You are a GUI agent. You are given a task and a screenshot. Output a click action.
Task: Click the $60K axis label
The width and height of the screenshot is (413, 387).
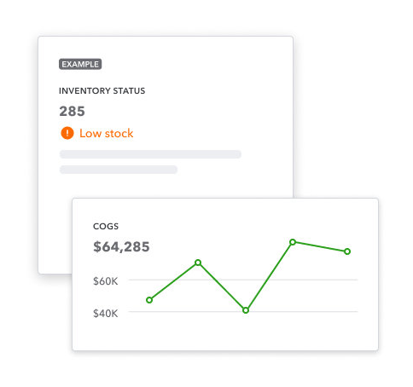(105, 281)
